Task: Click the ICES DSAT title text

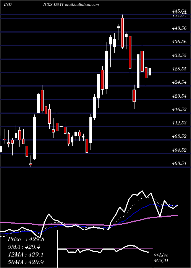Action: [x=54, y=5]
